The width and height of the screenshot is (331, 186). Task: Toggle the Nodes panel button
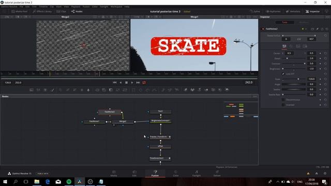click(77, 11)
